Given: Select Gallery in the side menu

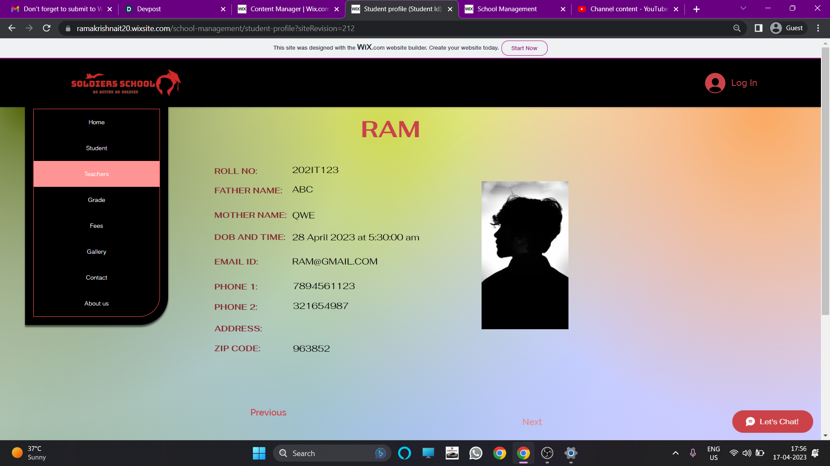Looking at the screenshot, I should [96, 252].
